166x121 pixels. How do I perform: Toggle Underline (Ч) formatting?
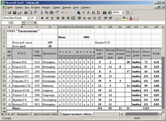(52, 18)
